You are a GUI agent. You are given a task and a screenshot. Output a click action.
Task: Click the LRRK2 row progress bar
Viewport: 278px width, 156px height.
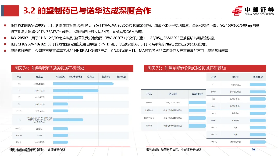(258, 121)
